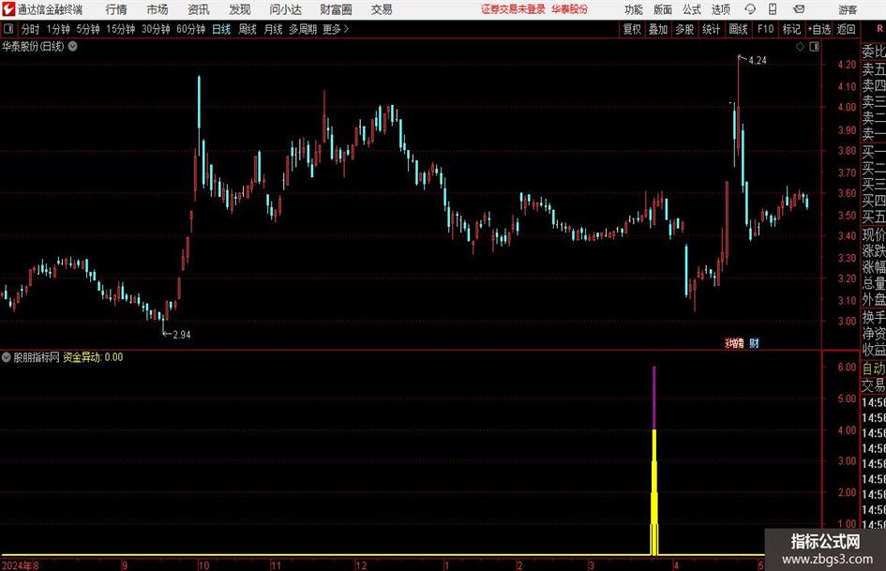Switch to the 周线 weekly tab
Image resolution: width=886 pixels, height=571 pixels.
point(248,29)
